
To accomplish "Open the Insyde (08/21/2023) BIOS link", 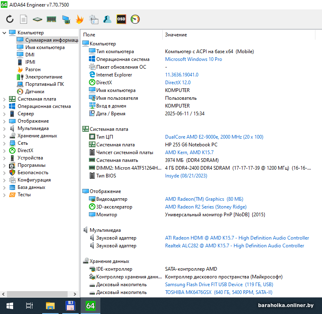I will pos(186,176).
